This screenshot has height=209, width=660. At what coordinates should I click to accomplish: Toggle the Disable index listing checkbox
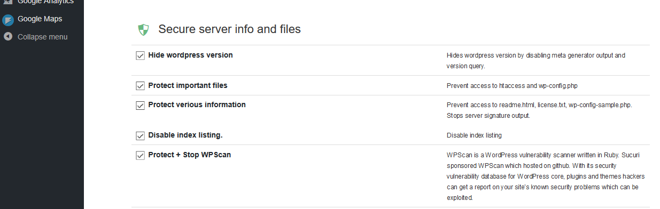tap(141, 135)
